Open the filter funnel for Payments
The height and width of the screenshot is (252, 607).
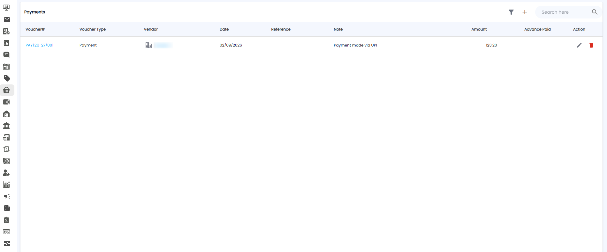511,12
